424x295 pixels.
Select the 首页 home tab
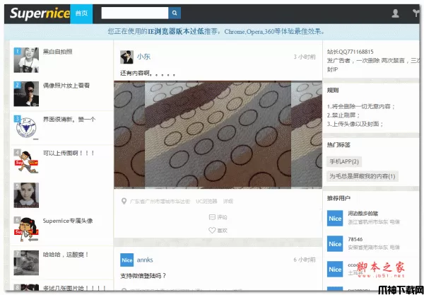pos(81,13)
